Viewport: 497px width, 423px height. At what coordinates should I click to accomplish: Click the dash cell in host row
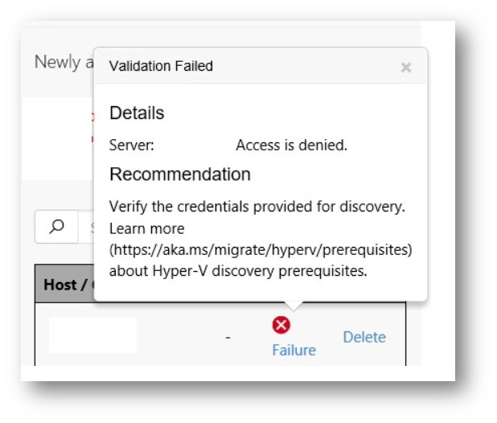pyautogui.click(x=228, y=338)
